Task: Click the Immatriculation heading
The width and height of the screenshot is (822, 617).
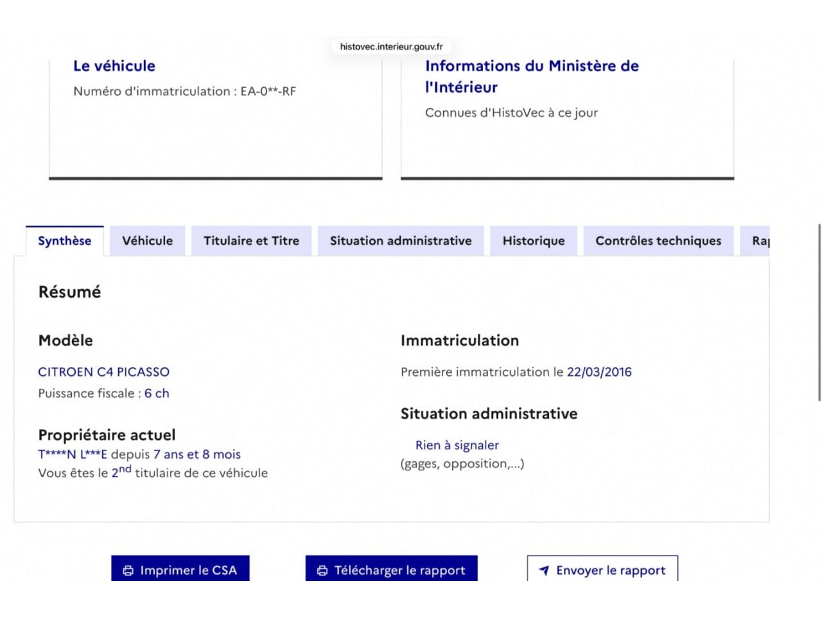Action: point(460,341)
